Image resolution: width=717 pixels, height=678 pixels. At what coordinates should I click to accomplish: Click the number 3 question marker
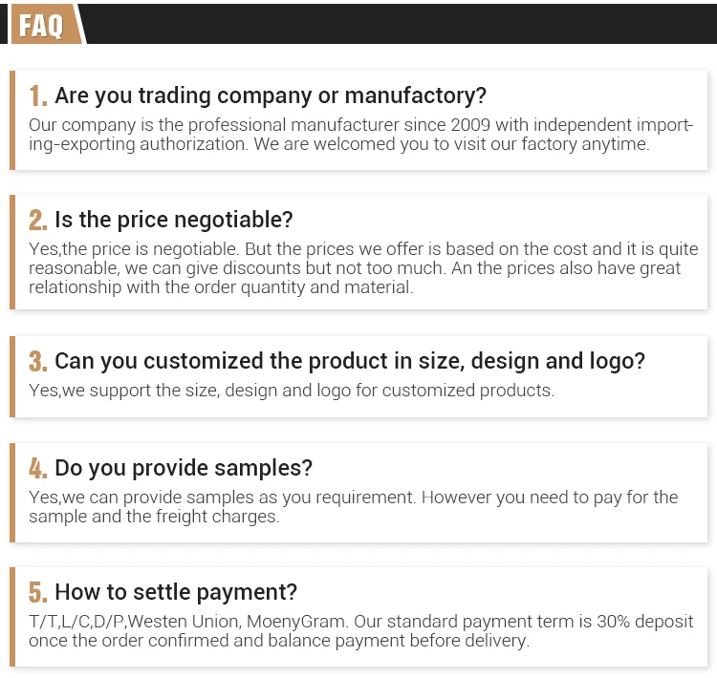coord(38,361)
